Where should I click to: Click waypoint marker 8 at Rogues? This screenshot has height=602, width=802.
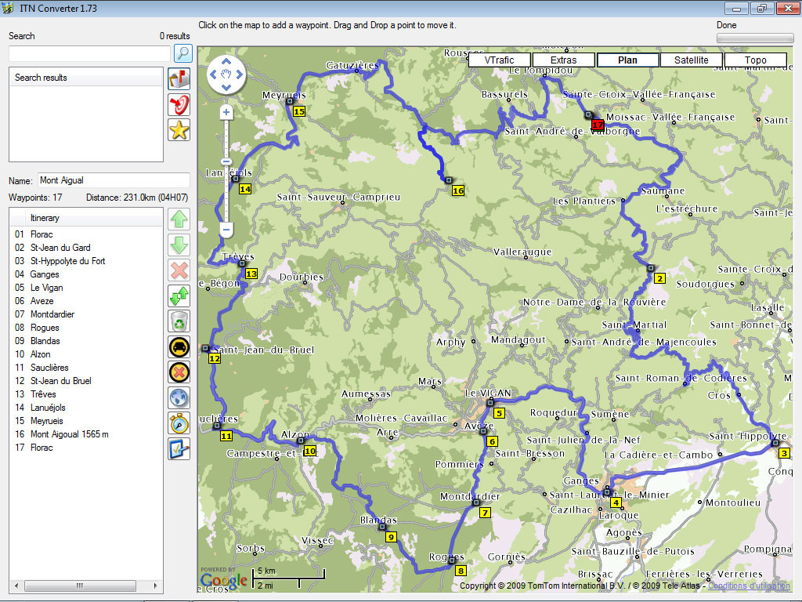(461, 571)
